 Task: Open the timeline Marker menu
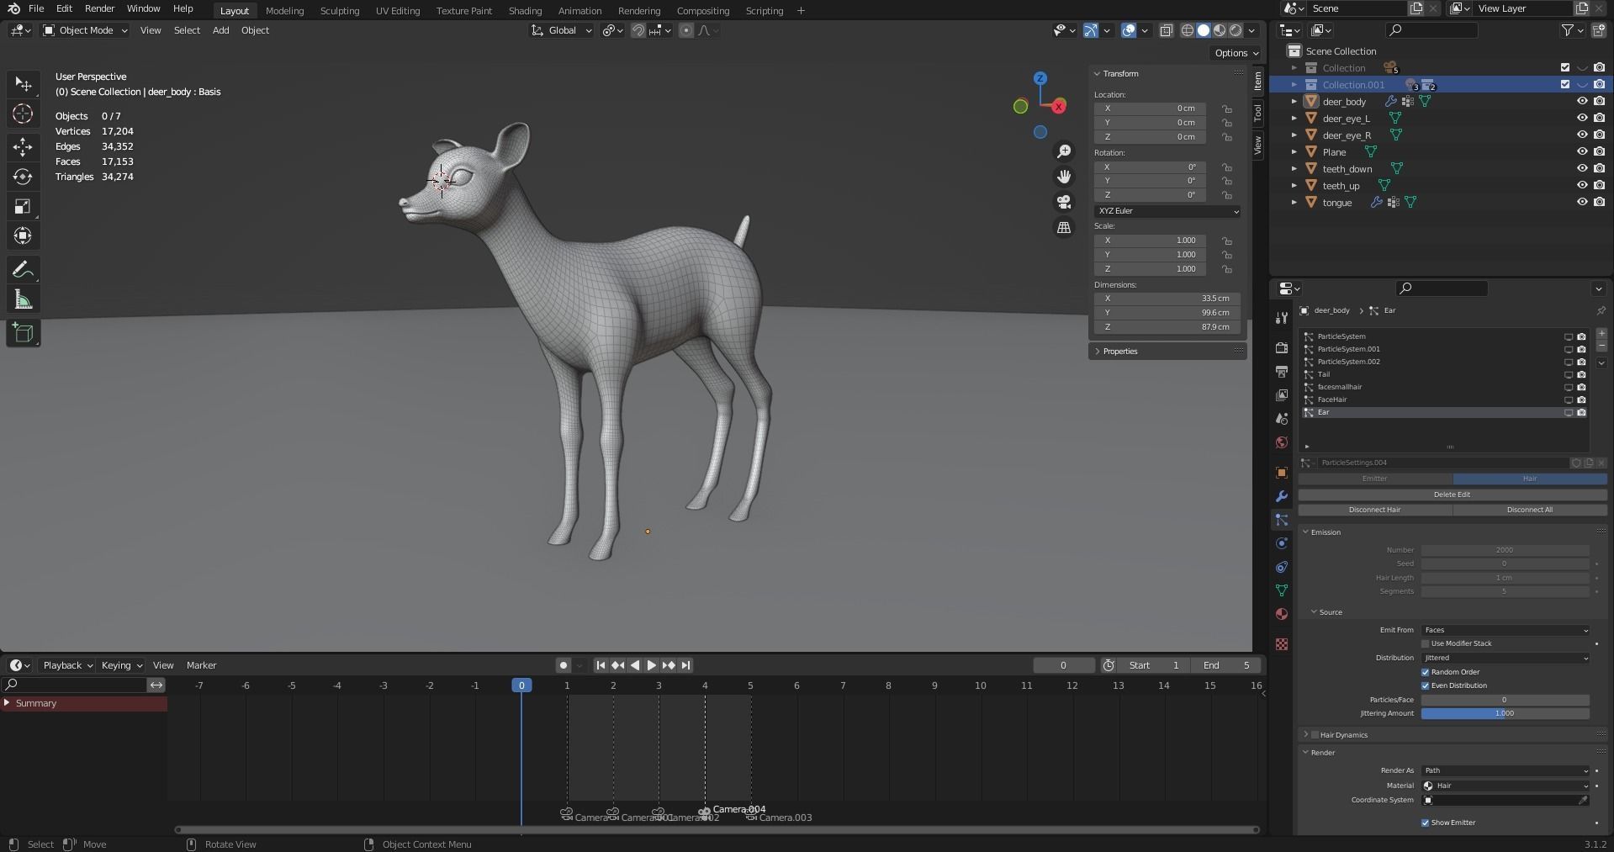(201, 665)
